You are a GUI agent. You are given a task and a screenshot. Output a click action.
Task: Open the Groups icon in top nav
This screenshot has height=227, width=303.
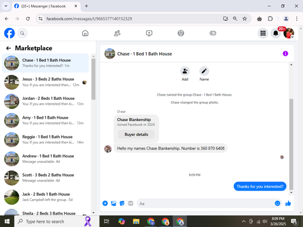(x=181, y=33)
